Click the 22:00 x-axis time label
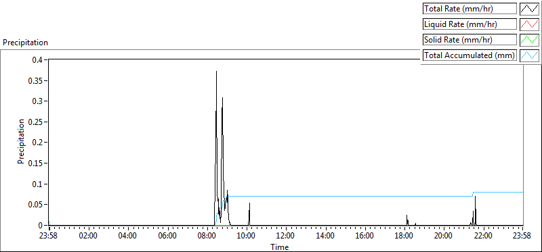 pyautogui.click(x=483, y=236)
